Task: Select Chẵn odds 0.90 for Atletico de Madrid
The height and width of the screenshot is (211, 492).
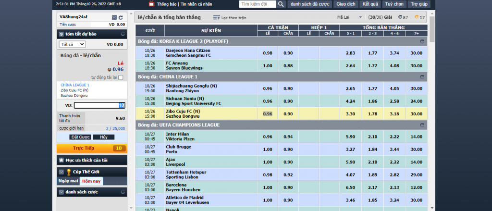Action: pyautogui.click(x=288, y=200)
